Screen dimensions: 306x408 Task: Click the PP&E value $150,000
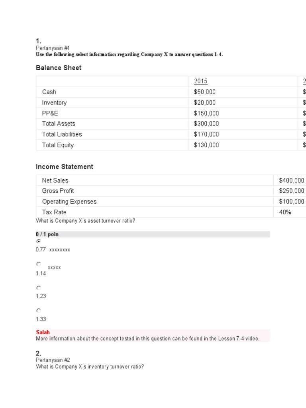pyautogui.click(x=206, y=113)
